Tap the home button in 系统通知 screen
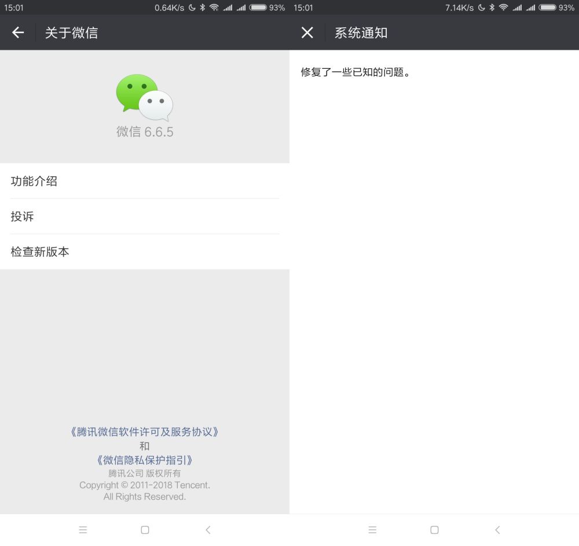The height and width of the screenshot is (546, 579). (x=435, y=530)
